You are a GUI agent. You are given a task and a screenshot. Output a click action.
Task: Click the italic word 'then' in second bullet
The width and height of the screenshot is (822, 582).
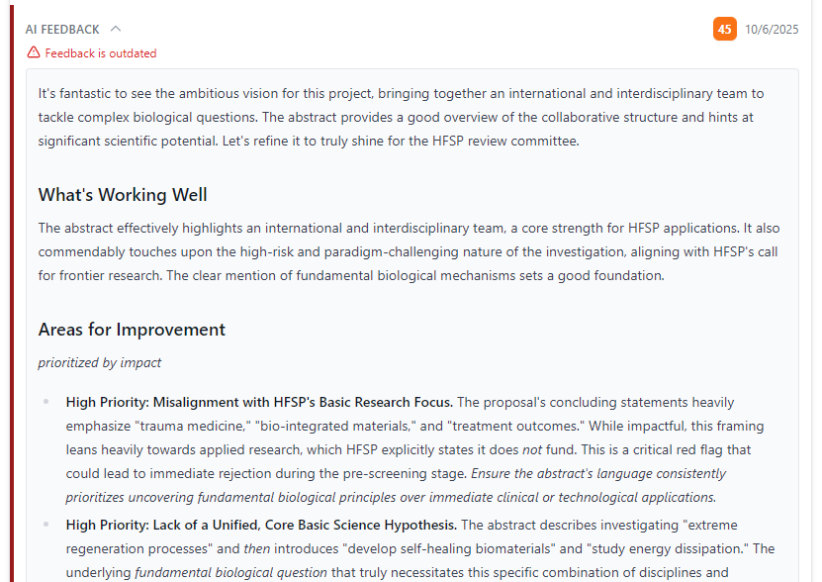pos(257,549)
